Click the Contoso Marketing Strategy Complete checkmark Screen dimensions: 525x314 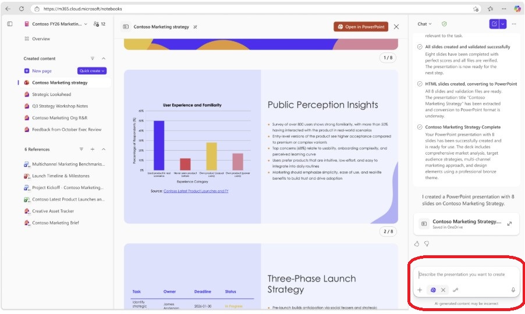(420, 127)
